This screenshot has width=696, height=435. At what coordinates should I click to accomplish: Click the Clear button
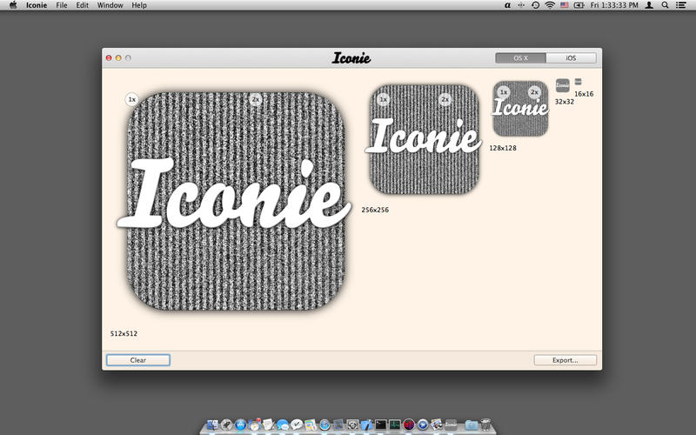click(138, 360)
